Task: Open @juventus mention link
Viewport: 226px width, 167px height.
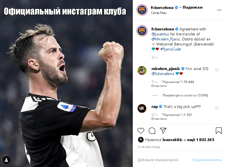Action: point(160,34)
